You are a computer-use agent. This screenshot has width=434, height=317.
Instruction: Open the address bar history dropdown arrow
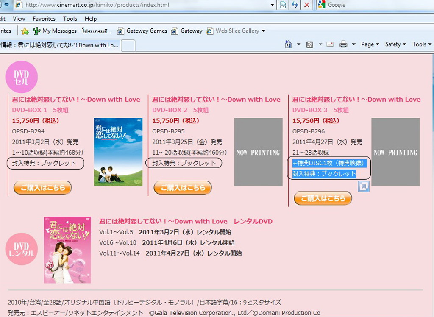click(273, 5)
